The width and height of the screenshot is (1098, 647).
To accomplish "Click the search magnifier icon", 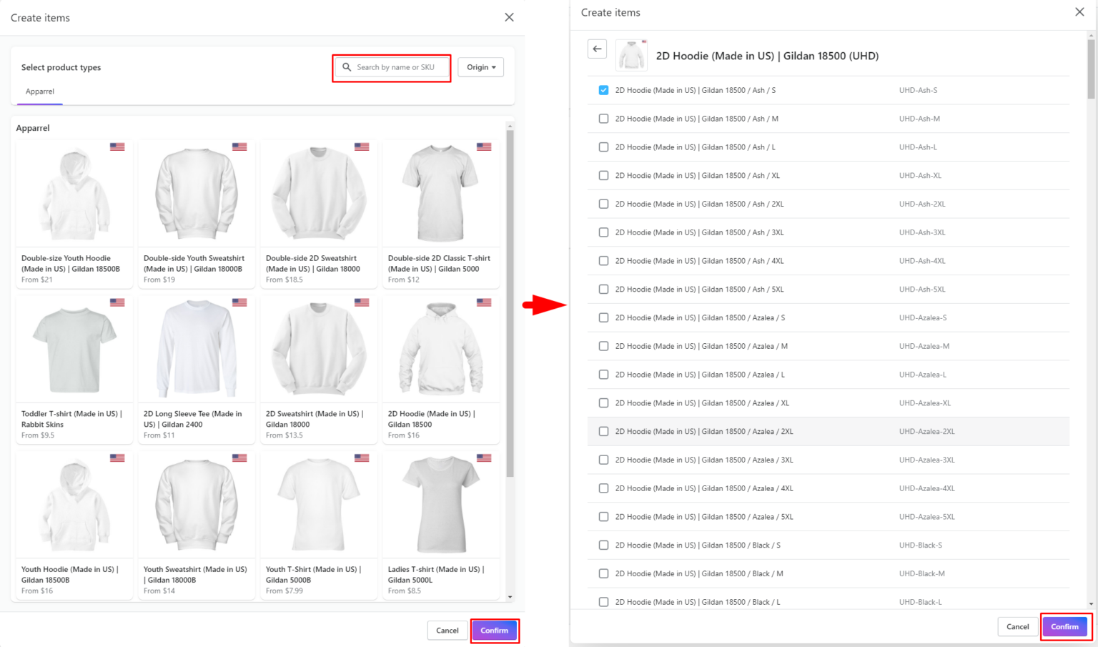I will tap(347, 67).
